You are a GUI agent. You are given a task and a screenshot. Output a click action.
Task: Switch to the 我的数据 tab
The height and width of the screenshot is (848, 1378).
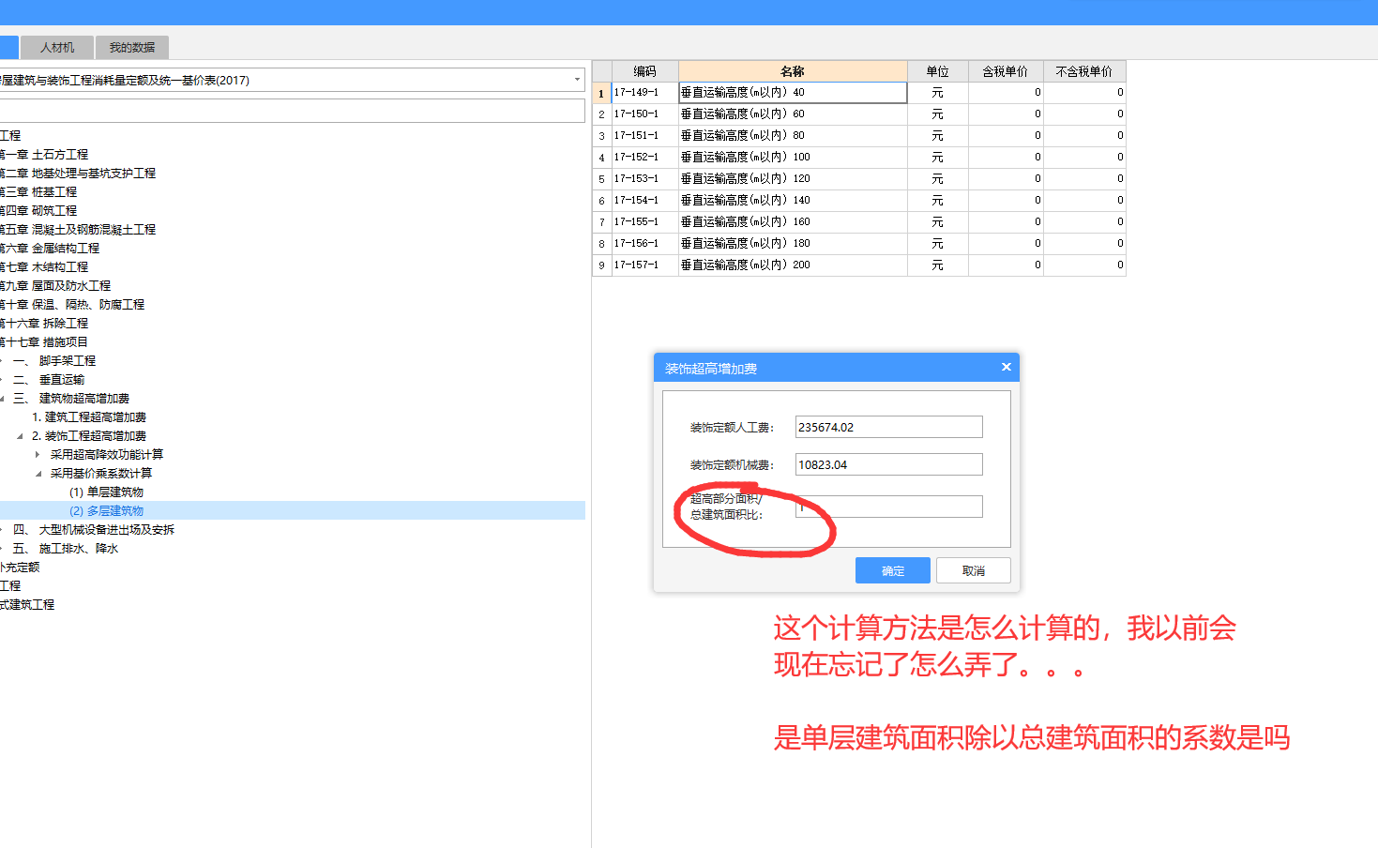coord(130,47)
